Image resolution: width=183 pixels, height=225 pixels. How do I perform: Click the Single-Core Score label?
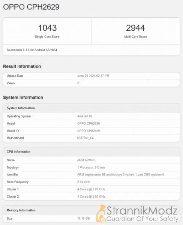[47, 37]
